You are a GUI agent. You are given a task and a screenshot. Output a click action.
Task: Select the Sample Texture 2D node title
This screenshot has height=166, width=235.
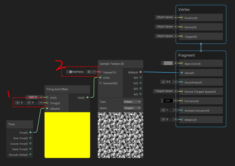(x=112, y=64)
